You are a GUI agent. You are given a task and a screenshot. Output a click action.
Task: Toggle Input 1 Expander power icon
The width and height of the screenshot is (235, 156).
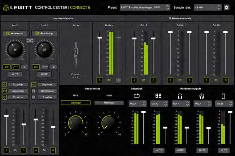tap(4, 84)
